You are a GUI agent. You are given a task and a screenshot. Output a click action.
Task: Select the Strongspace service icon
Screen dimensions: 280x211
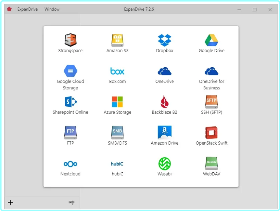coord(70,40)
